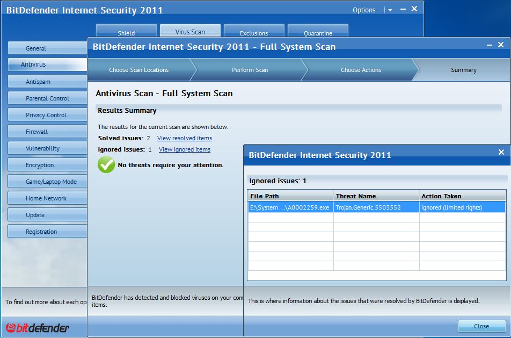This screenshot has height=338, width=511.
Task: Open Firewall section in sidebar
Action: pyautogui.click(x=48, y=131)
